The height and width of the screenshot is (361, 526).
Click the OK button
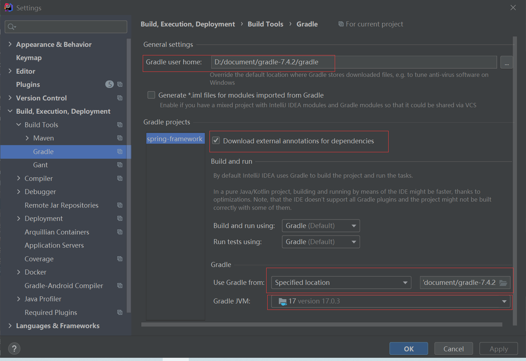pyautogui.click(x=409, y=349)
